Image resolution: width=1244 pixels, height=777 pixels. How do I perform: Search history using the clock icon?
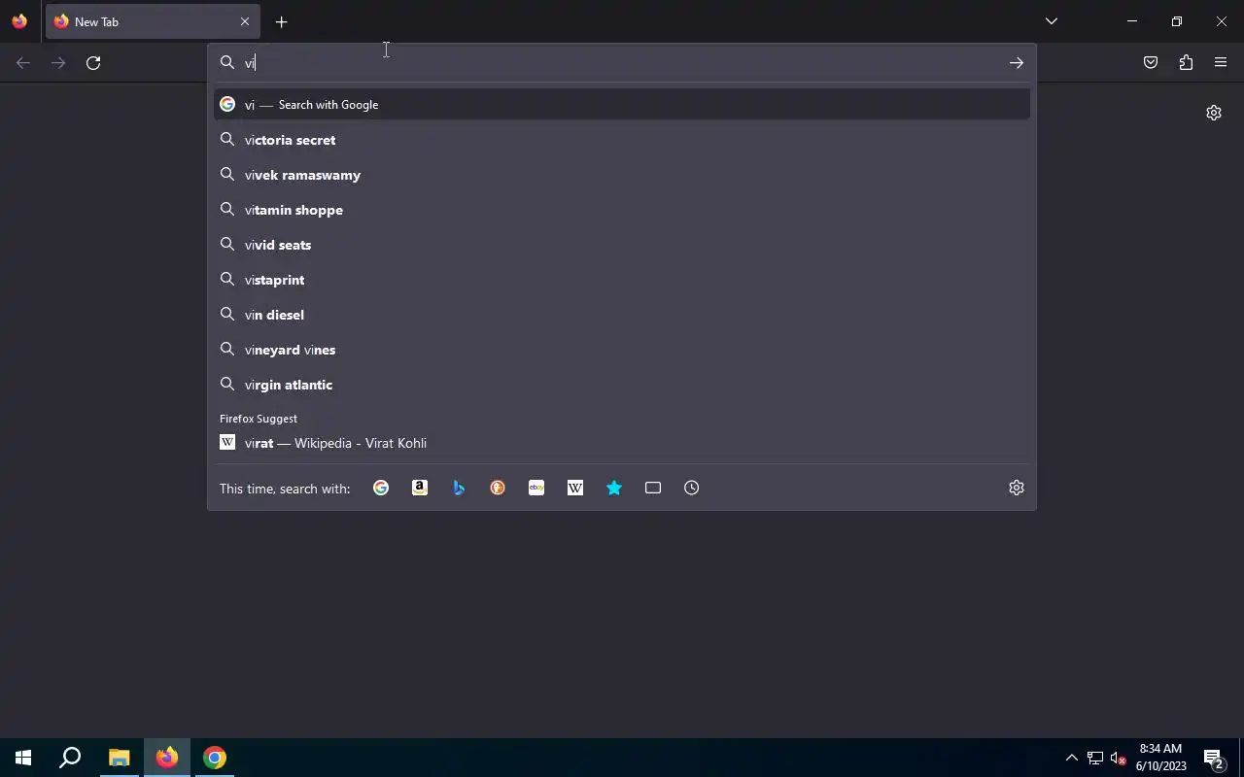[692, 488]
